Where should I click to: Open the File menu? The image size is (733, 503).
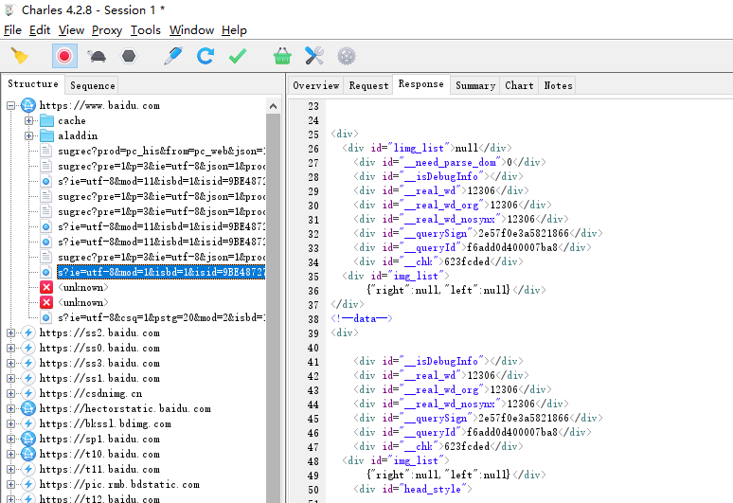(12, 30)
